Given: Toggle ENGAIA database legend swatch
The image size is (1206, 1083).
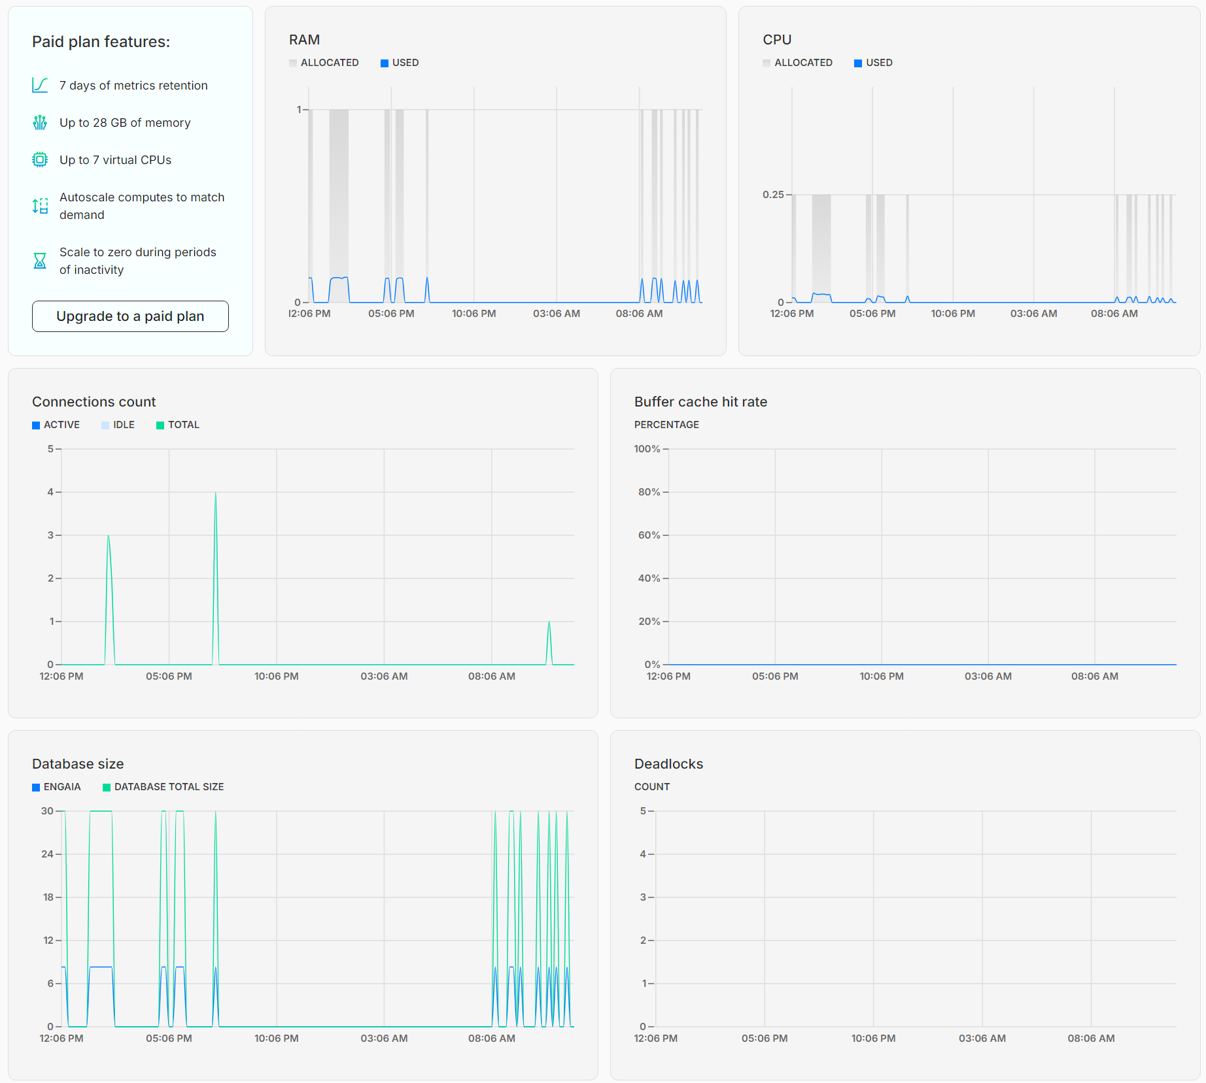Looking at the screenshot, I should click(36, 788).
